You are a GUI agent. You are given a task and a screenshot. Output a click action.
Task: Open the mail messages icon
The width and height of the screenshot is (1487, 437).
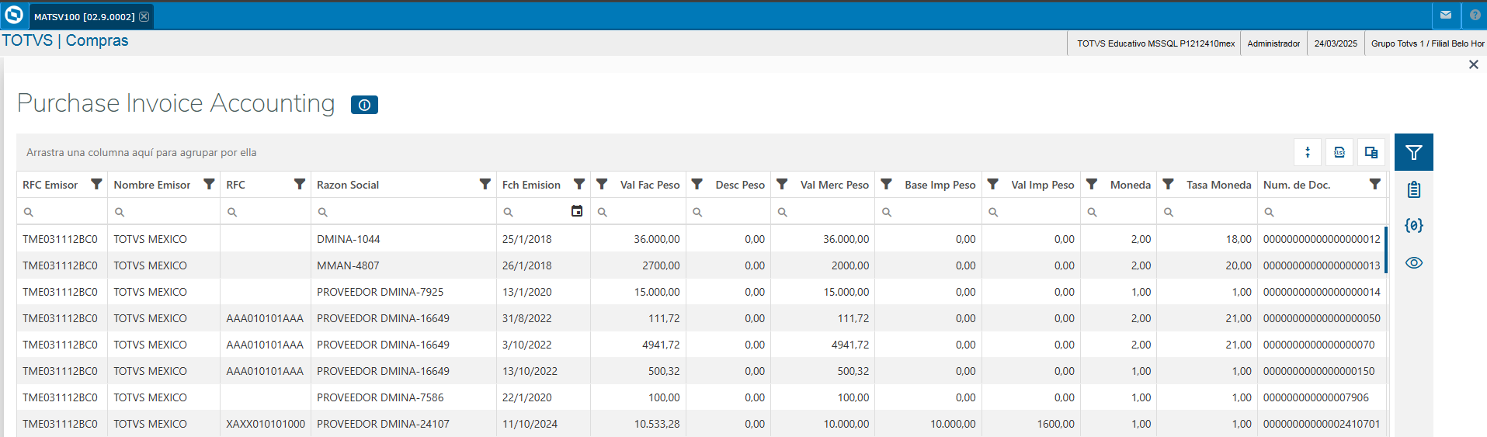[1445, 15]
